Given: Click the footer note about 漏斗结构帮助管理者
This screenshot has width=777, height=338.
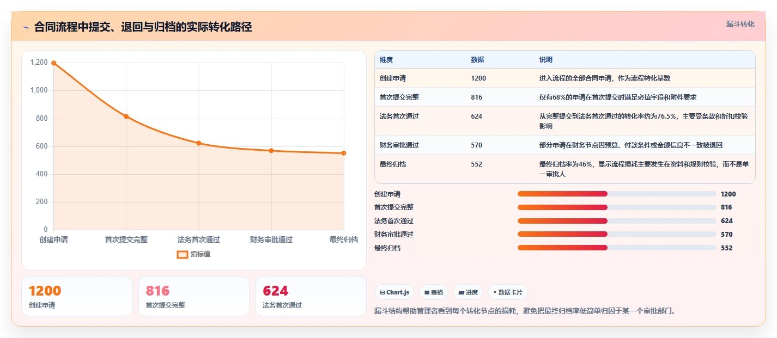Looking at the screenshot, I should [525, 311].
